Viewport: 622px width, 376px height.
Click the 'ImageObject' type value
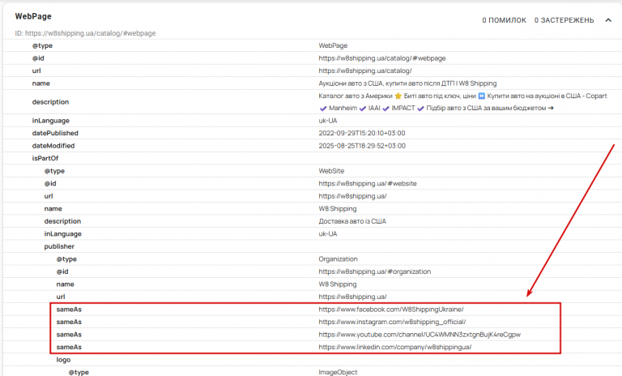click(338, 372)
